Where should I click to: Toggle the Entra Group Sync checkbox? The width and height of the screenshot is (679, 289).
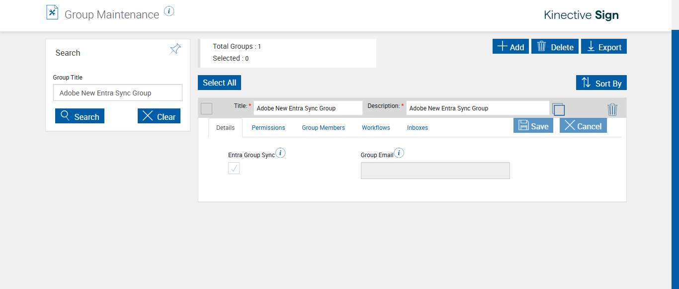coord(234,169)
